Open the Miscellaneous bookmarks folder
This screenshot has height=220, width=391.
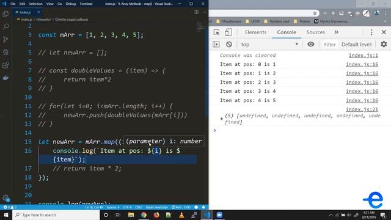(x=228, y=21)
